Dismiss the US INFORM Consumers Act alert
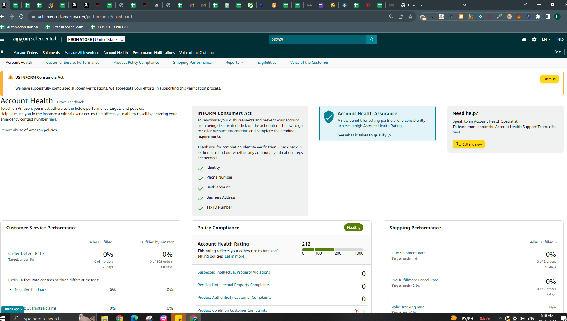Viewport: 567px width, 321px height. point(549,79)
